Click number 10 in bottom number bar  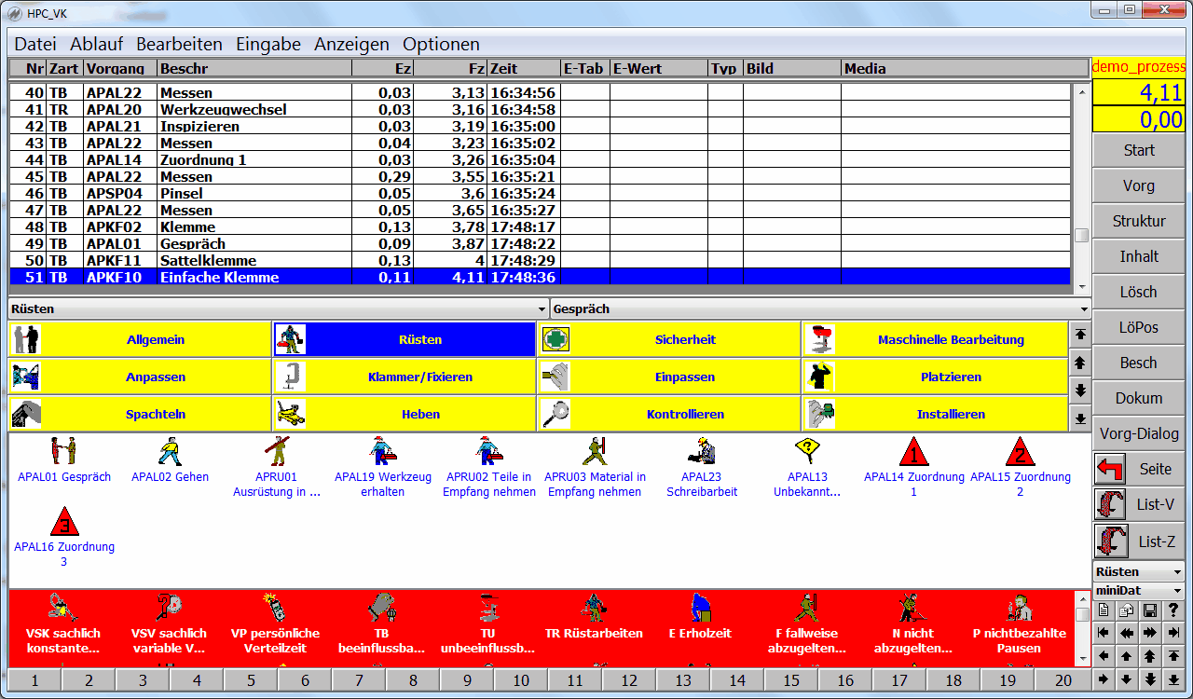pyautogui.click(x=521, y=680)
